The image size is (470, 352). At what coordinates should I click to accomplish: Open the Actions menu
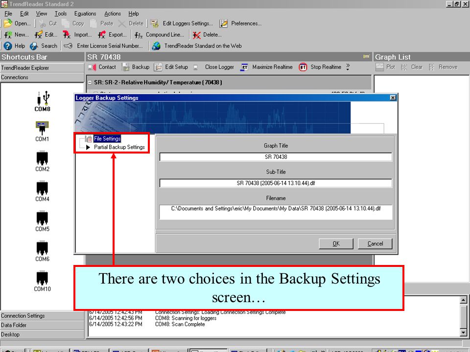(x=113, y=14)
